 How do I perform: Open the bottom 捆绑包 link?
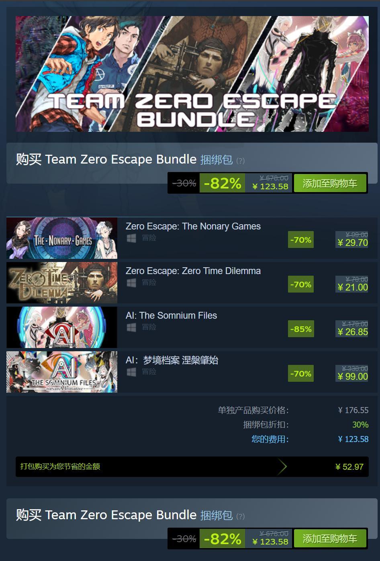(217, 515)
